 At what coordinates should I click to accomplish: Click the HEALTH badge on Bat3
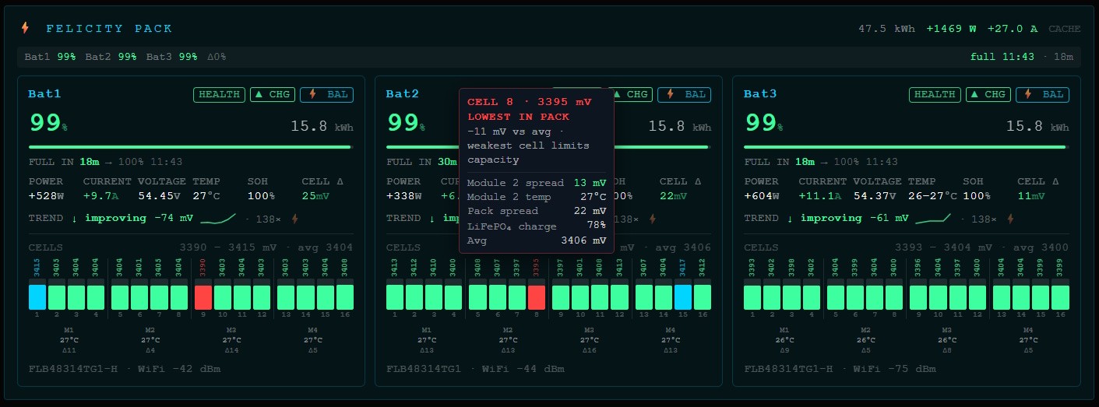point(935,94)
